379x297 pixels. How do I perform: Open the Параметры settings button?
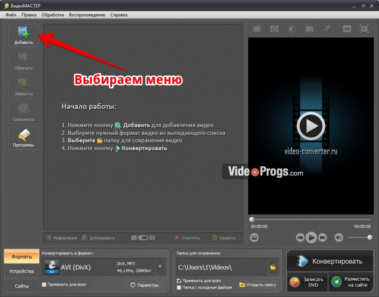click(x=145, y=285)
